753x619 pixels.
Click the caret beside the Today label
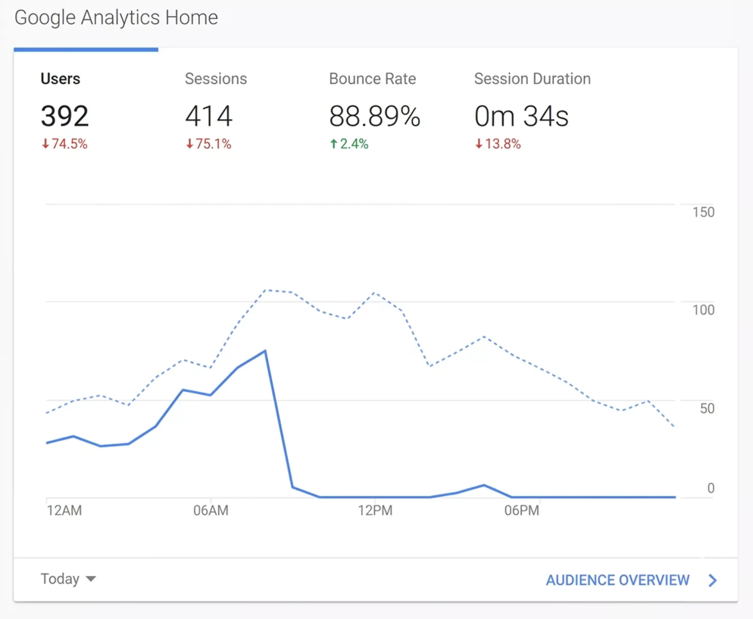[x=91, y=579]
